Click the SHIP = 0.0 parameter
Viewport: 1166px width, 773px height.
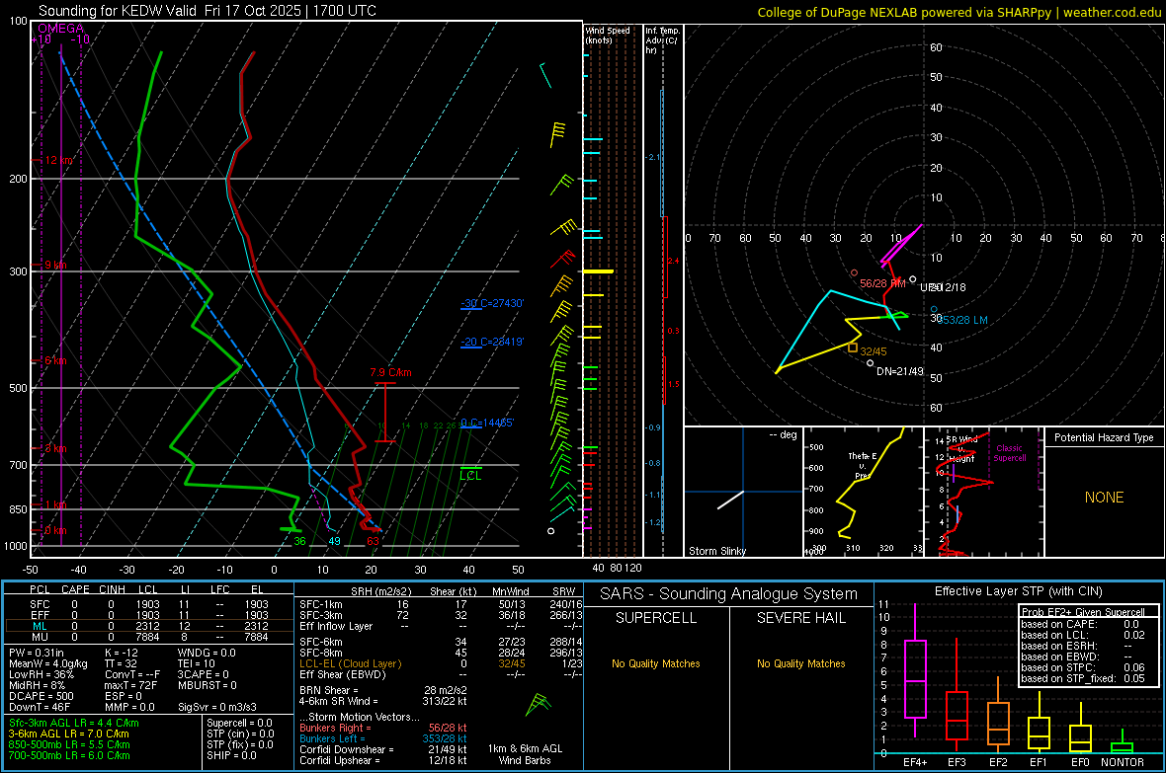pyautogui.click(x=231, y=755)
